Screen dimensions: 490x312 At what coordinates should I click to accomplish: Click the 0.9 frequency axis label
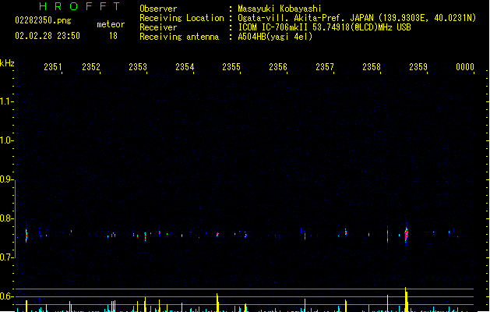tap(5, 179)
